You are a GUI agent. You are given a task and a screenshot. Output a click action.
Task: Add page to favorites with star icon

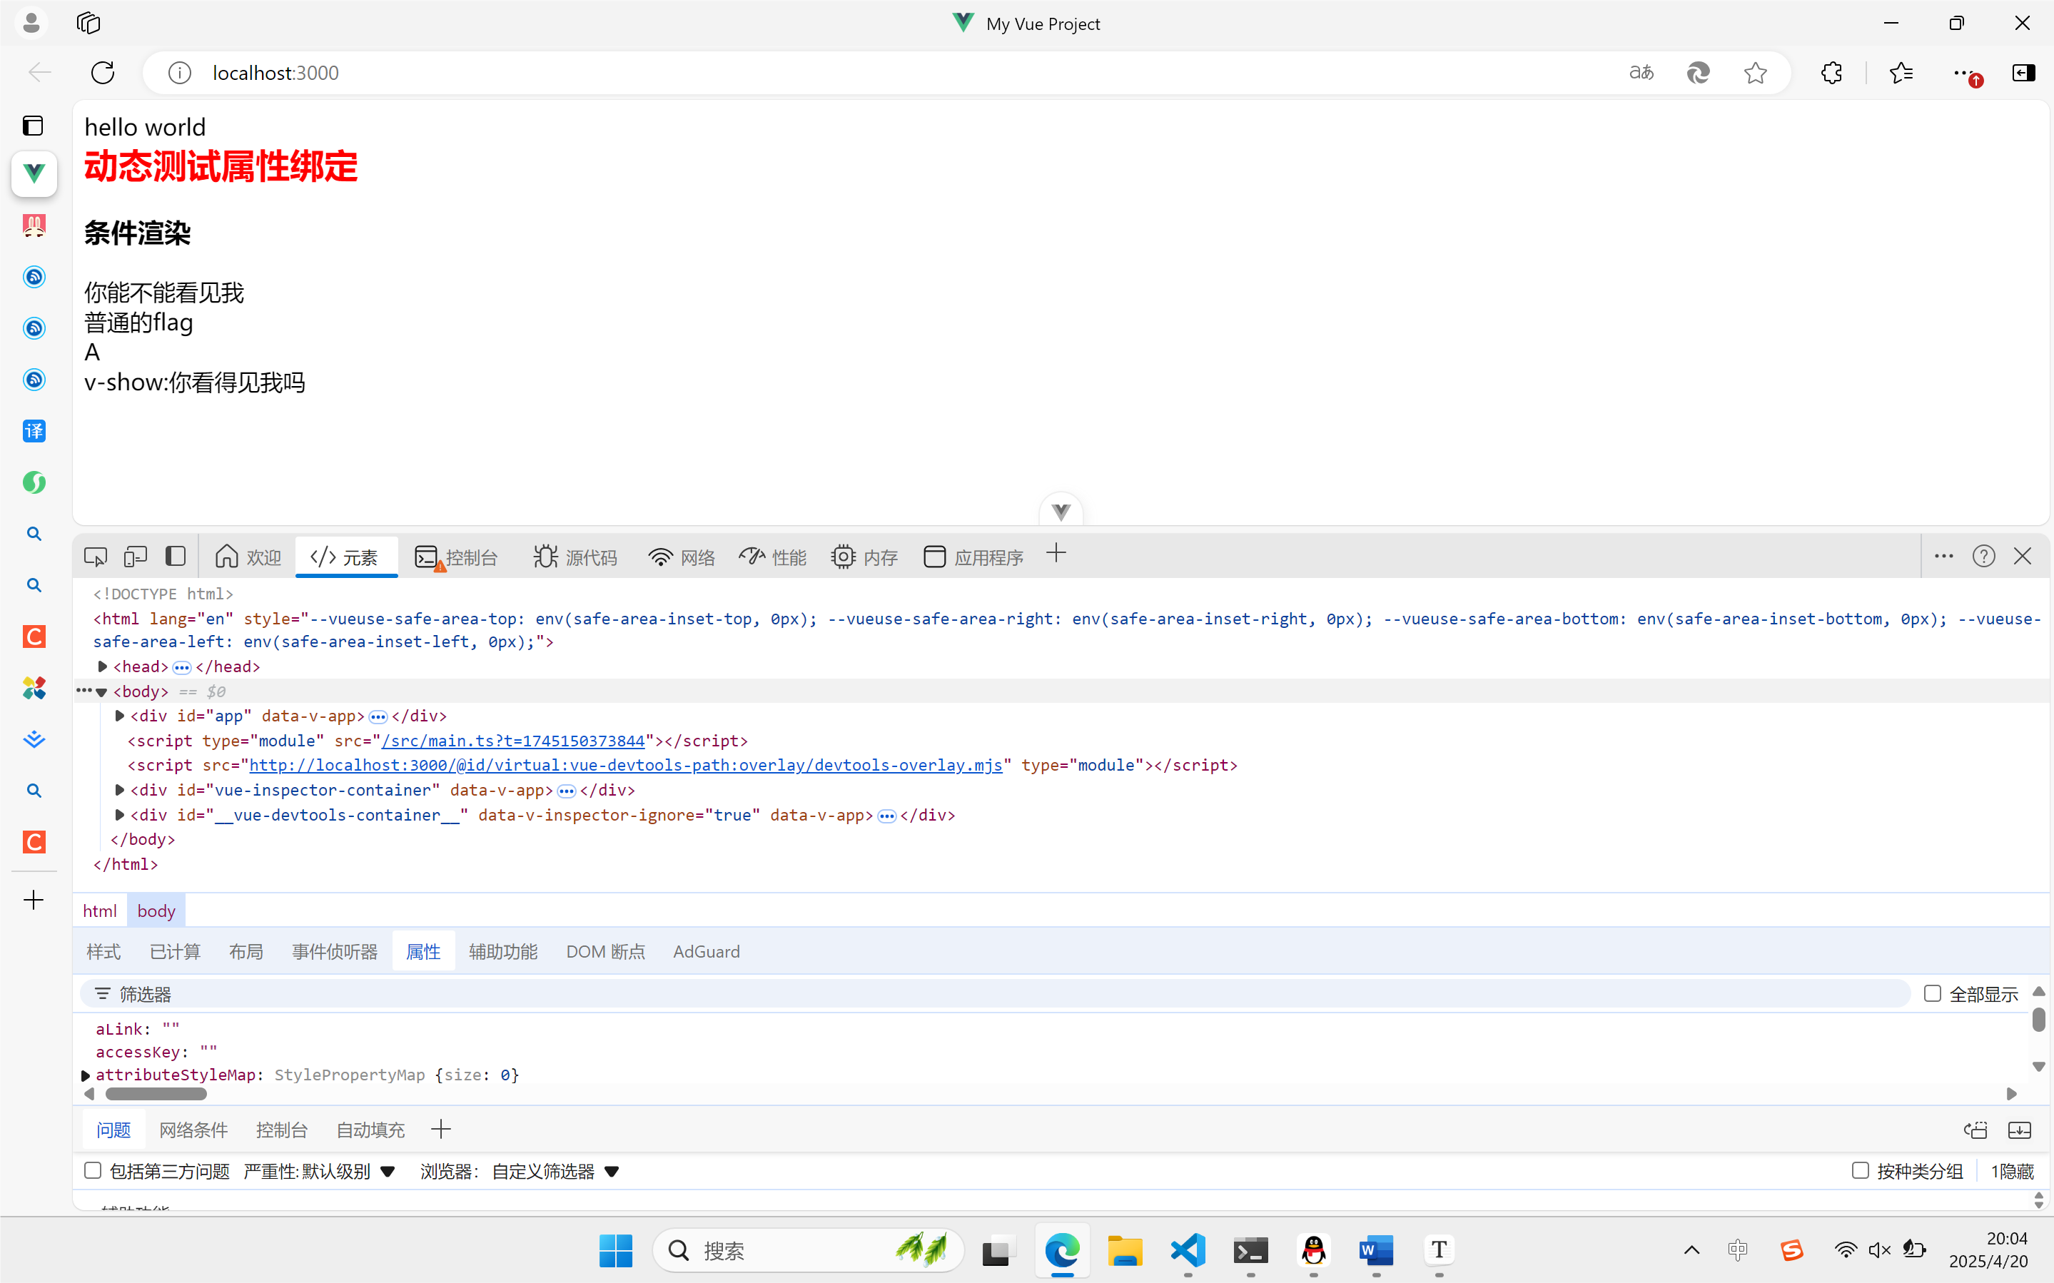click(1756, 73)
